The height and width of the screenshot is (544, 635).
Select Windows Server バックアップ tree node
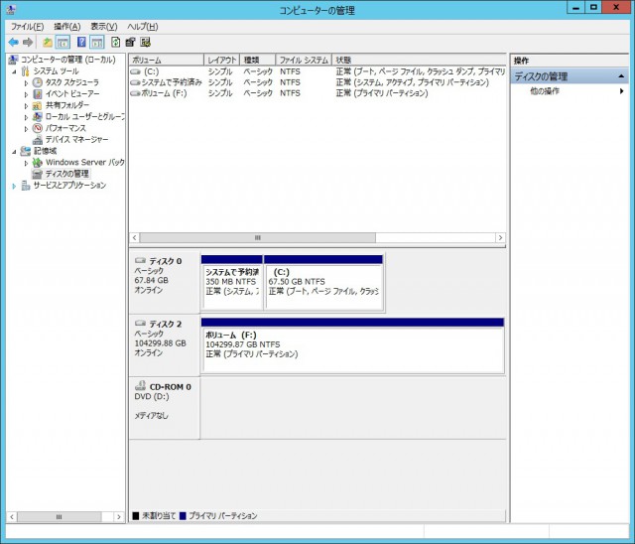point(83,162)
